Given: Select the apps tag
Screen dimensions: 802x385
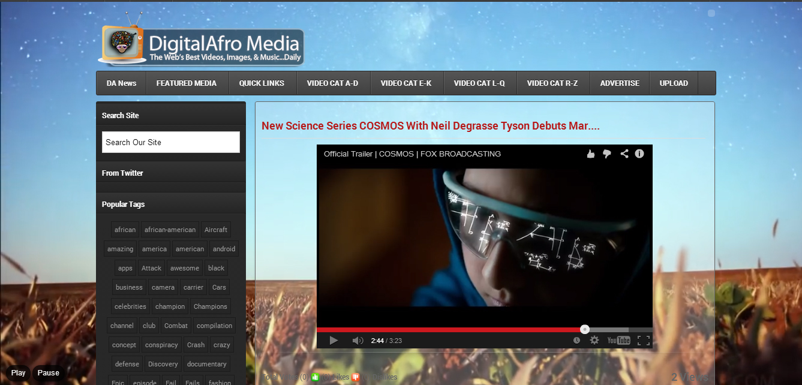Looking at the screenshot, I should (125, 268).
